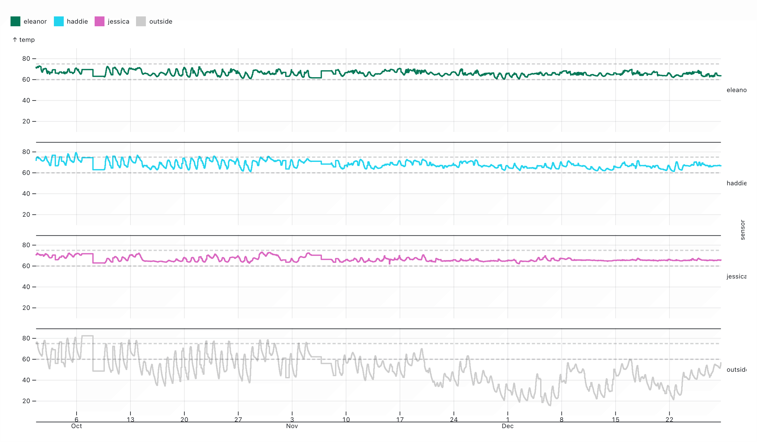
Task: Click the 24 date tick on x-axis
Action: pyautogui.click(x=454, y=419)
